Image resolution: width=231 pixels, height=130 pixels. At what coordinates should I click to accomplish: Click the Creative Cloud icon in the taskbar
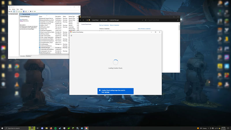click(x=86, y=128)
